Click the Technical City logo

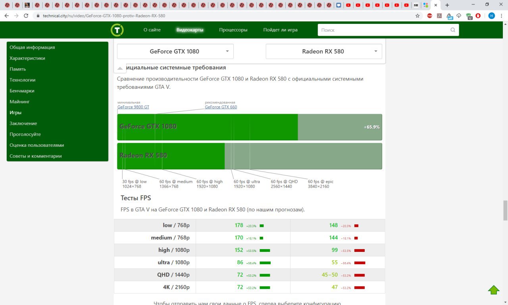(117, 30)
